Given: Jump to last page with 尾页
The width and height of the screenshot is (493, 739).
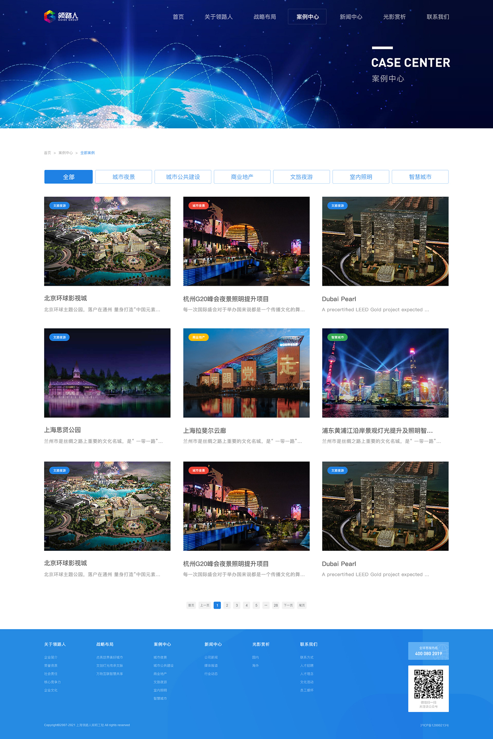Looking at the screenshot, I should coord(302,605).
